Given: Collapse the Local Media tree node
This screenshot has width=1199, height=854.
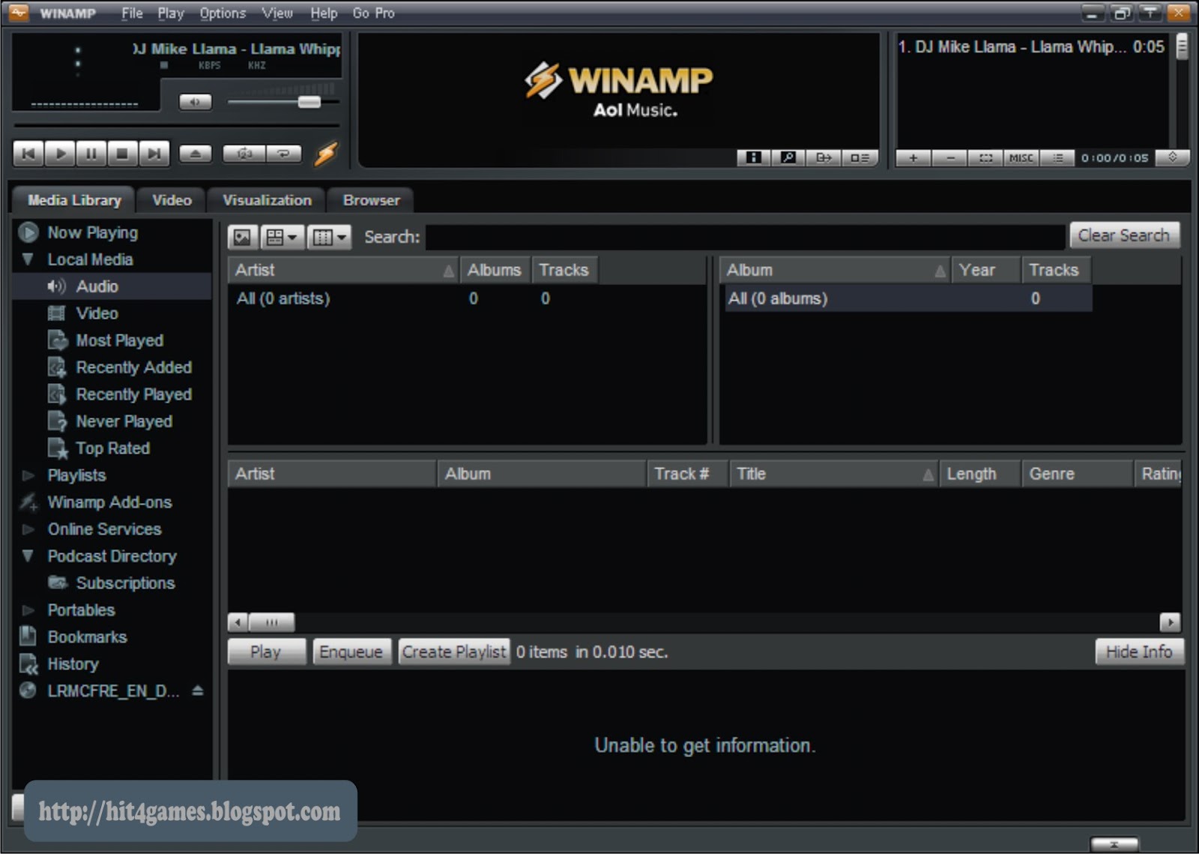Looking at the screenshot, I should 28,259.
